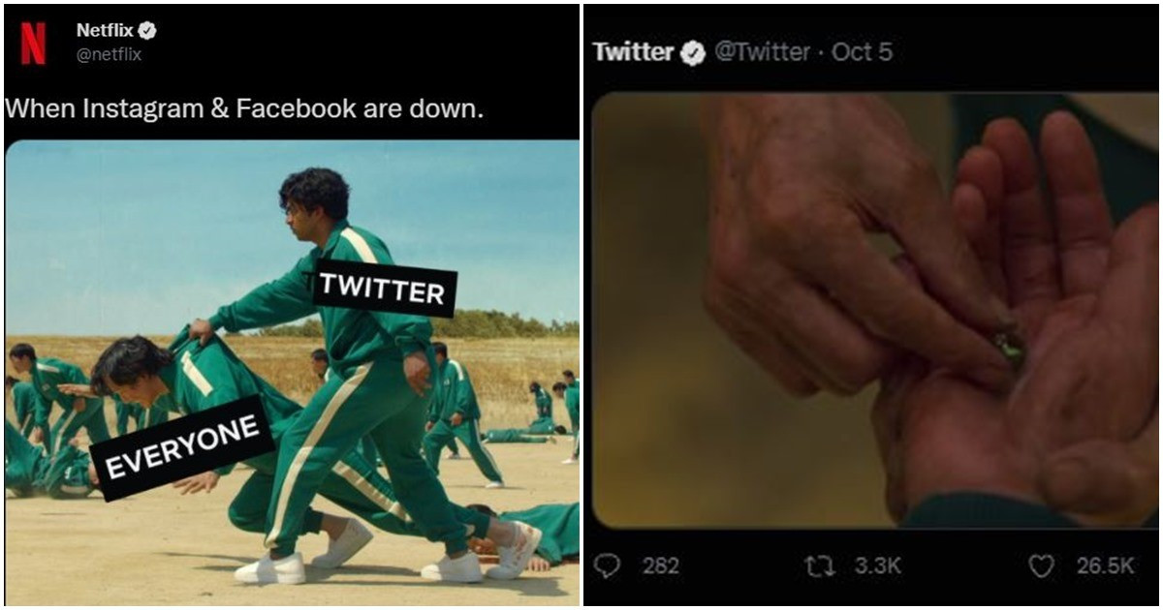Image resolution: width=1163 pixels, height=610 pixels.
Task: Click the Netflix red N profile avatar
Action: click(x=33, y=44)
